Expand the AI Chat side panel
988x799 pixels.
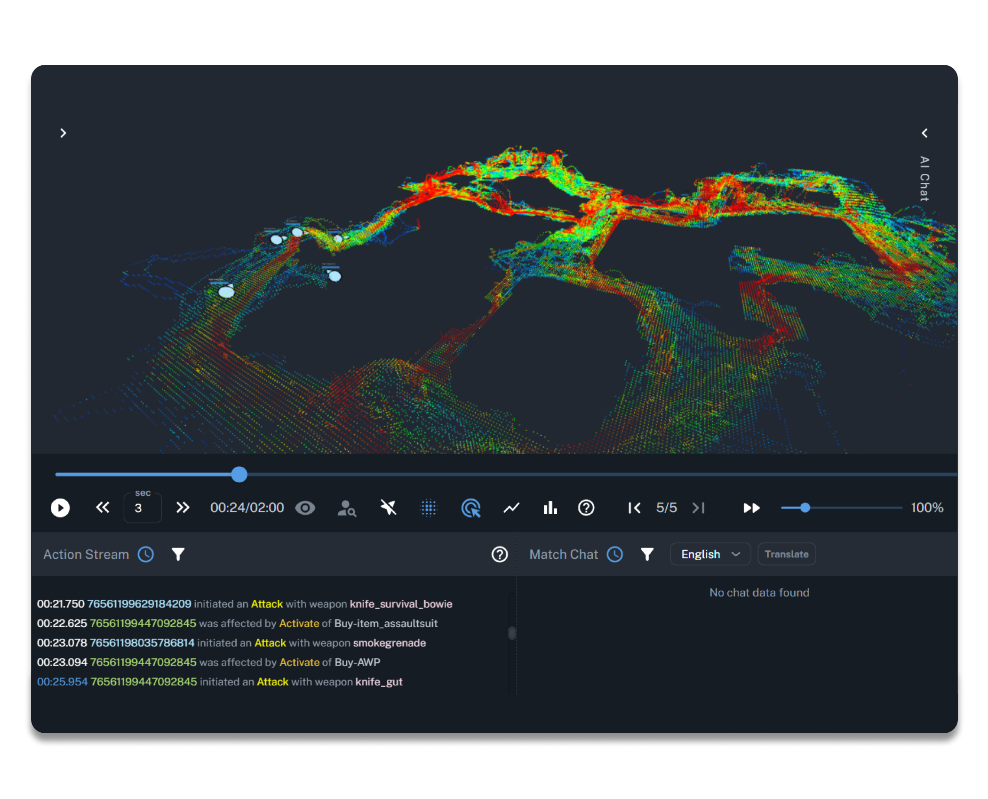(x=924, y=133)
